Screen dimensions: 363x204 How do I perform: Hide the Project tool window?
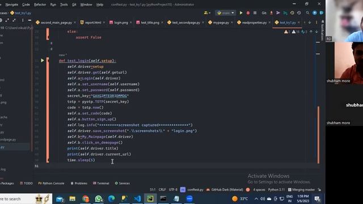[x=29, y=20]
